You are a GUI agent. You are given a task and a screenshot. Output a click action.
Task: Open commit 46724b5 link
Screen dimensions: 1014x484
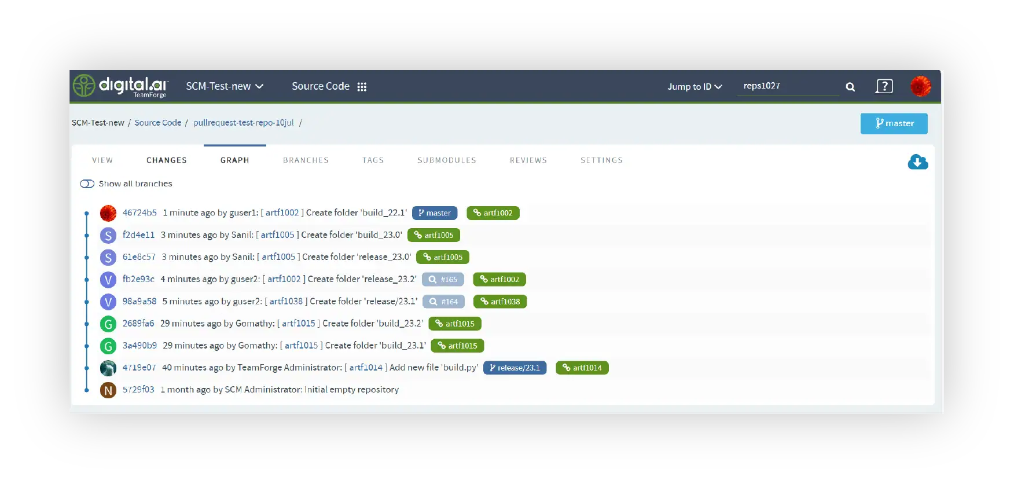[139, 213]
